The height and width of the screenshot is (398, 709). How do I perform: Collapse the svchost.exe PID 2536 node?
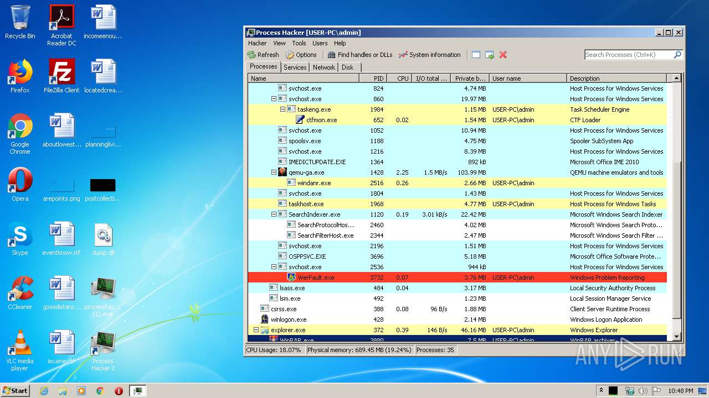pos(274,267)
